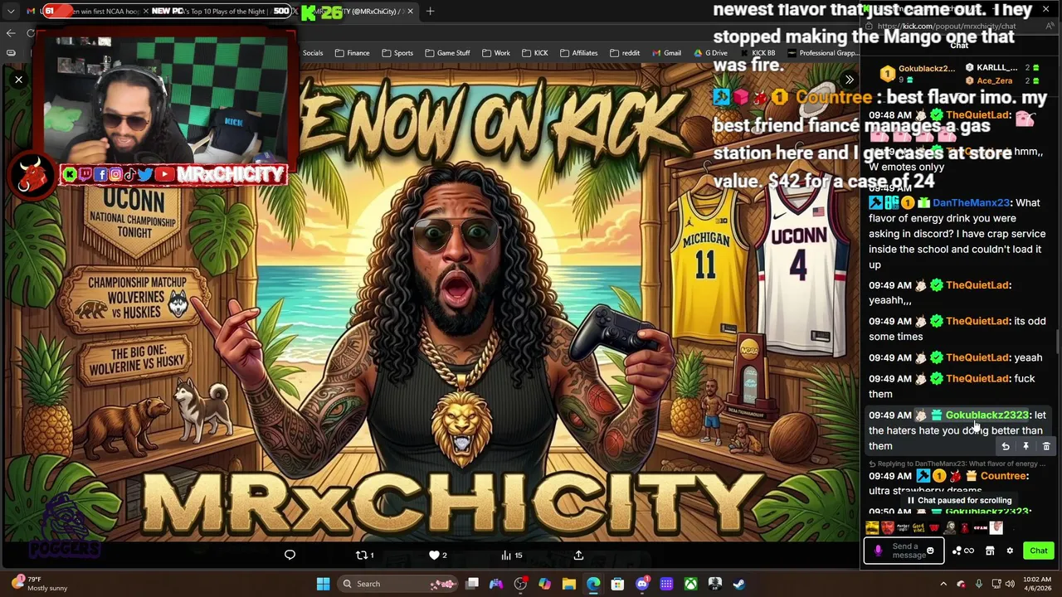1062x597 pixels.
Task: Open the reply comment icon below the image
Action: pos(290,555)
